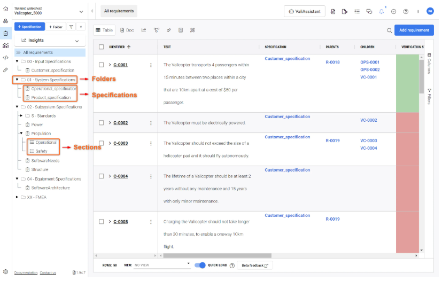
Task: Select the All requirements tab
Action: coord(119,11)
